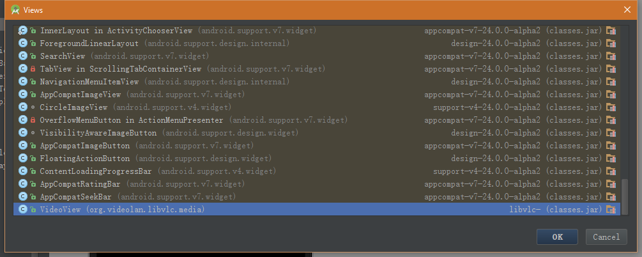642x257 pixels.
Task: Click the class icon beside ForegroundLinearLayout
Action: (23, 43)
